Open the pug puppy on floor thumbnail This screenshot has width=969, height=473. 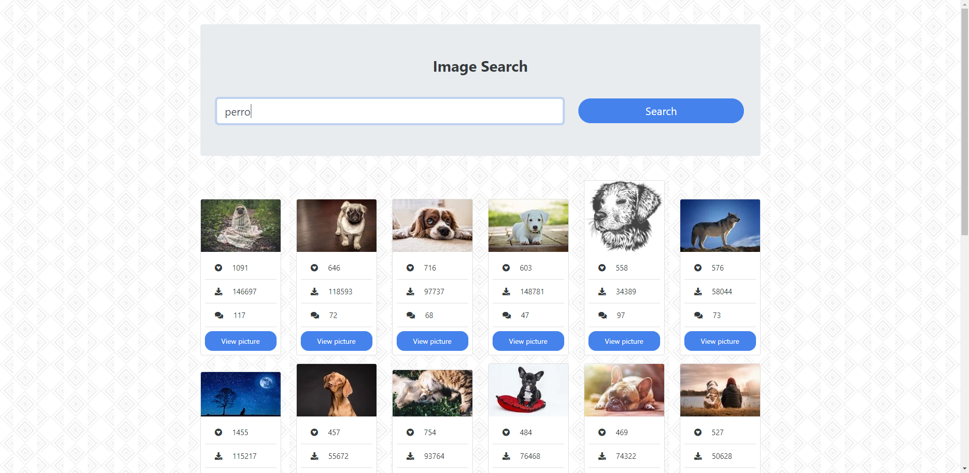tap(337, 226)
